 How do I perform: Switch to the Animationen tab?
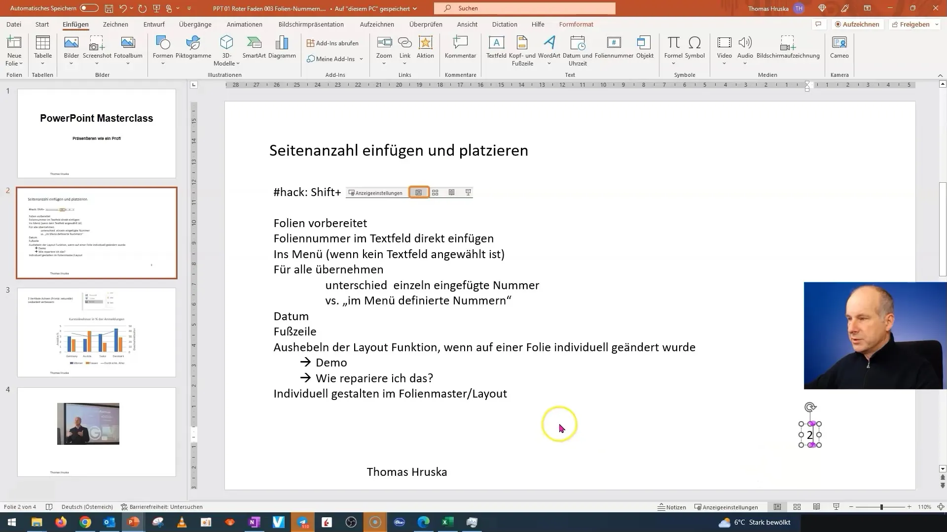pos(245,24)
